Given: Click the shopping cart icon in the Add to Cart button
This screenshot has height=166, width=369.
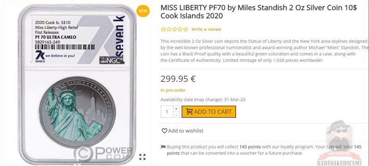Looking at the screenshot, I should 189,112.
